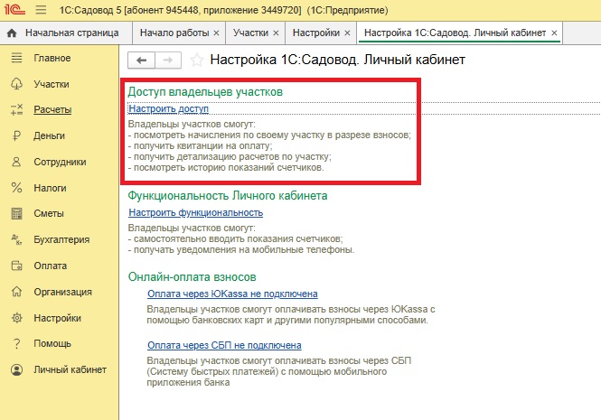Click the Настроить доступ link

[x=169, y=108]
